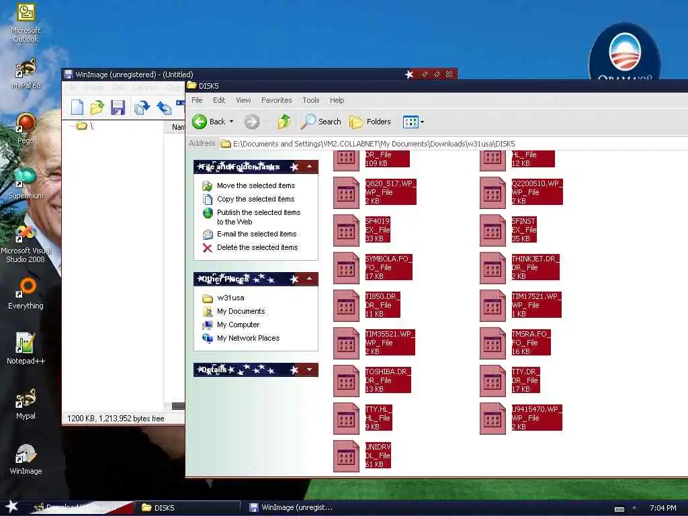The image size is (688, 516).
Task: Click Copy the selected items
Action: coord(256,199)
